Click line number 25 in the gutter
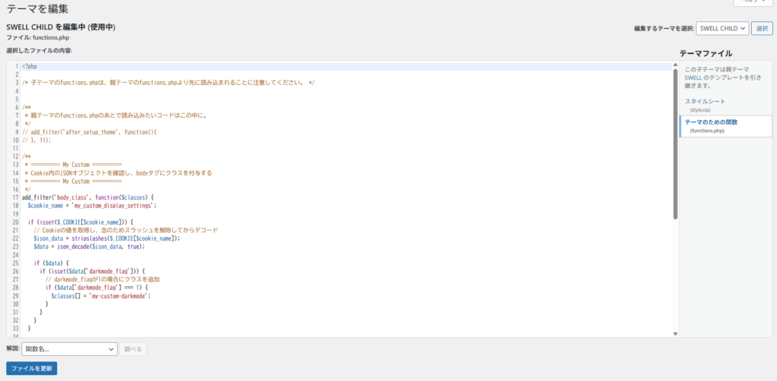 pyautogui.click(x=15, y=263)
